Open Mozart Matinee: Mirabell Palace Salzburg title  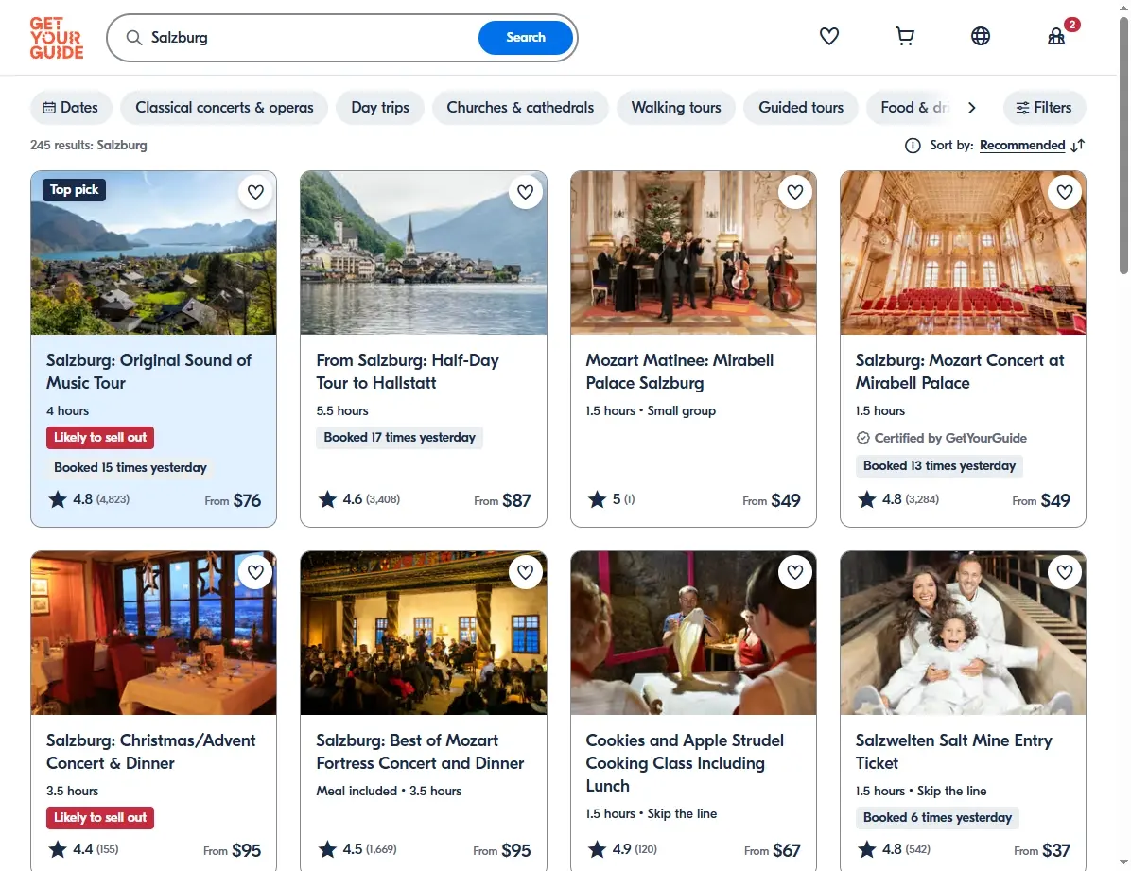(x=680, y=372)
